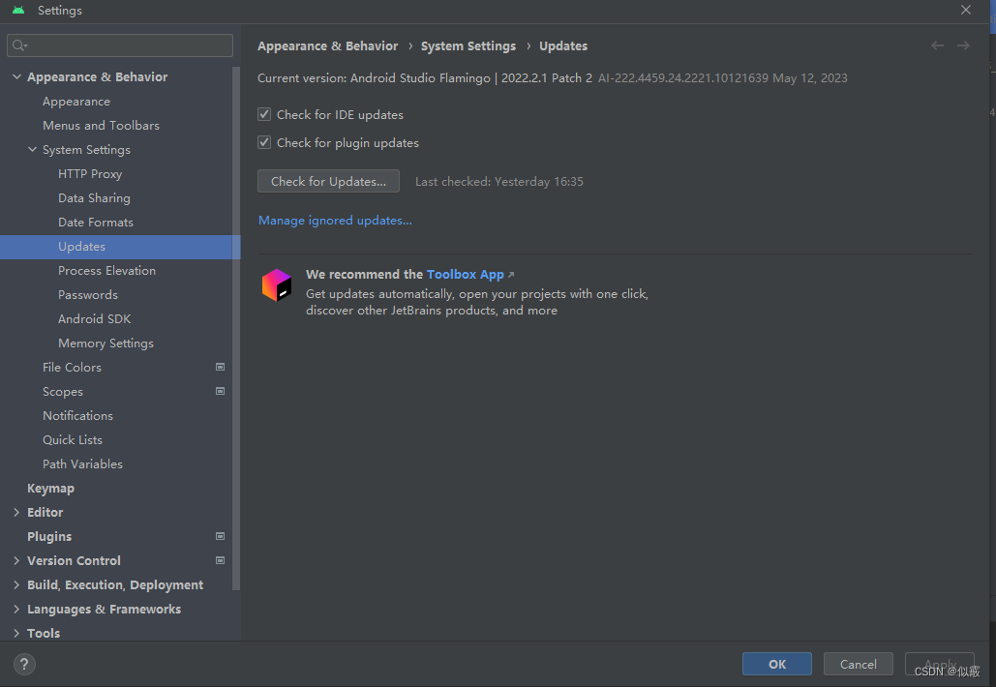
Task: Open Path Variables settings
Action: (x=82, y=464)
